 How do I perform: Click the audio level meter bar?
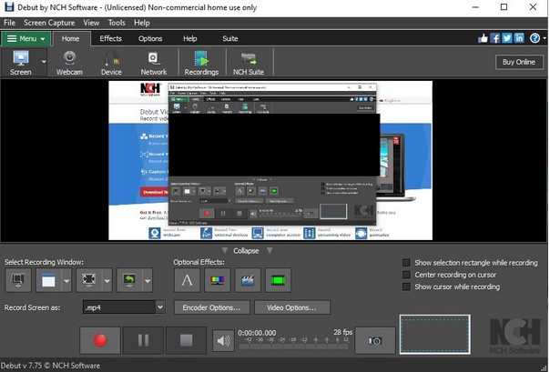[x=294, y=347]
